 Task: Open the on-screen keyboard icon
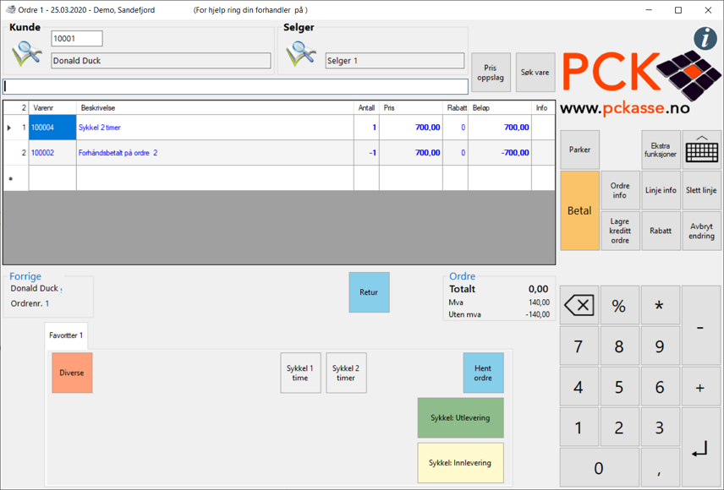[701, 150]
